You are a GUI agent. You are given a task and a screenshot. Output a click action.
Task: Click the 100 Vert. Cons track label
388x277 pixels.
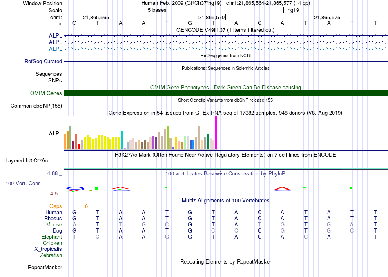[x=23, y=184]
